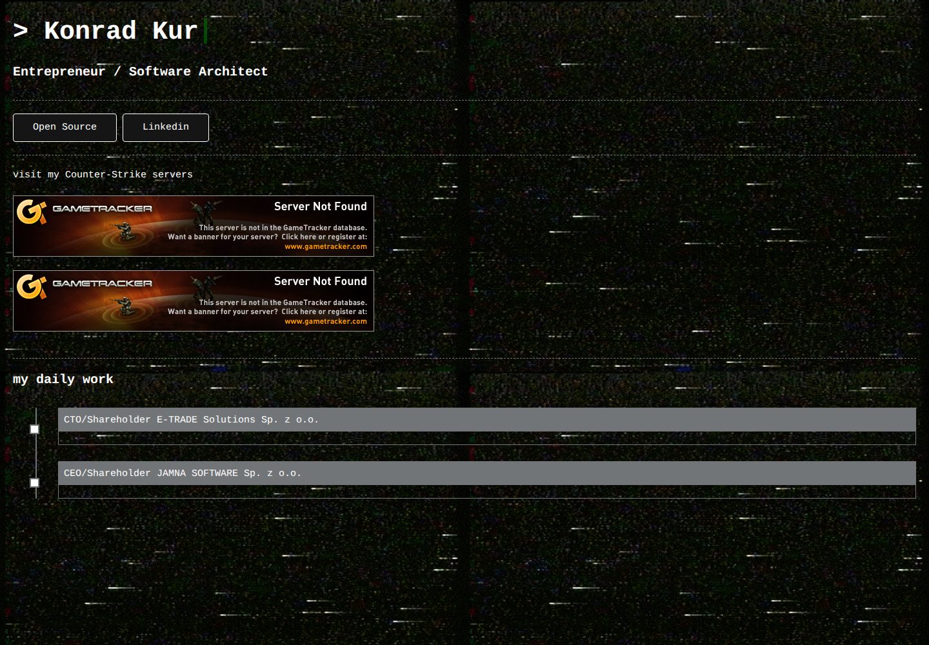This screenshot has height=645, width=929.
Task: Open first banner's www.gametracker.com link
Action: point(326,246)
